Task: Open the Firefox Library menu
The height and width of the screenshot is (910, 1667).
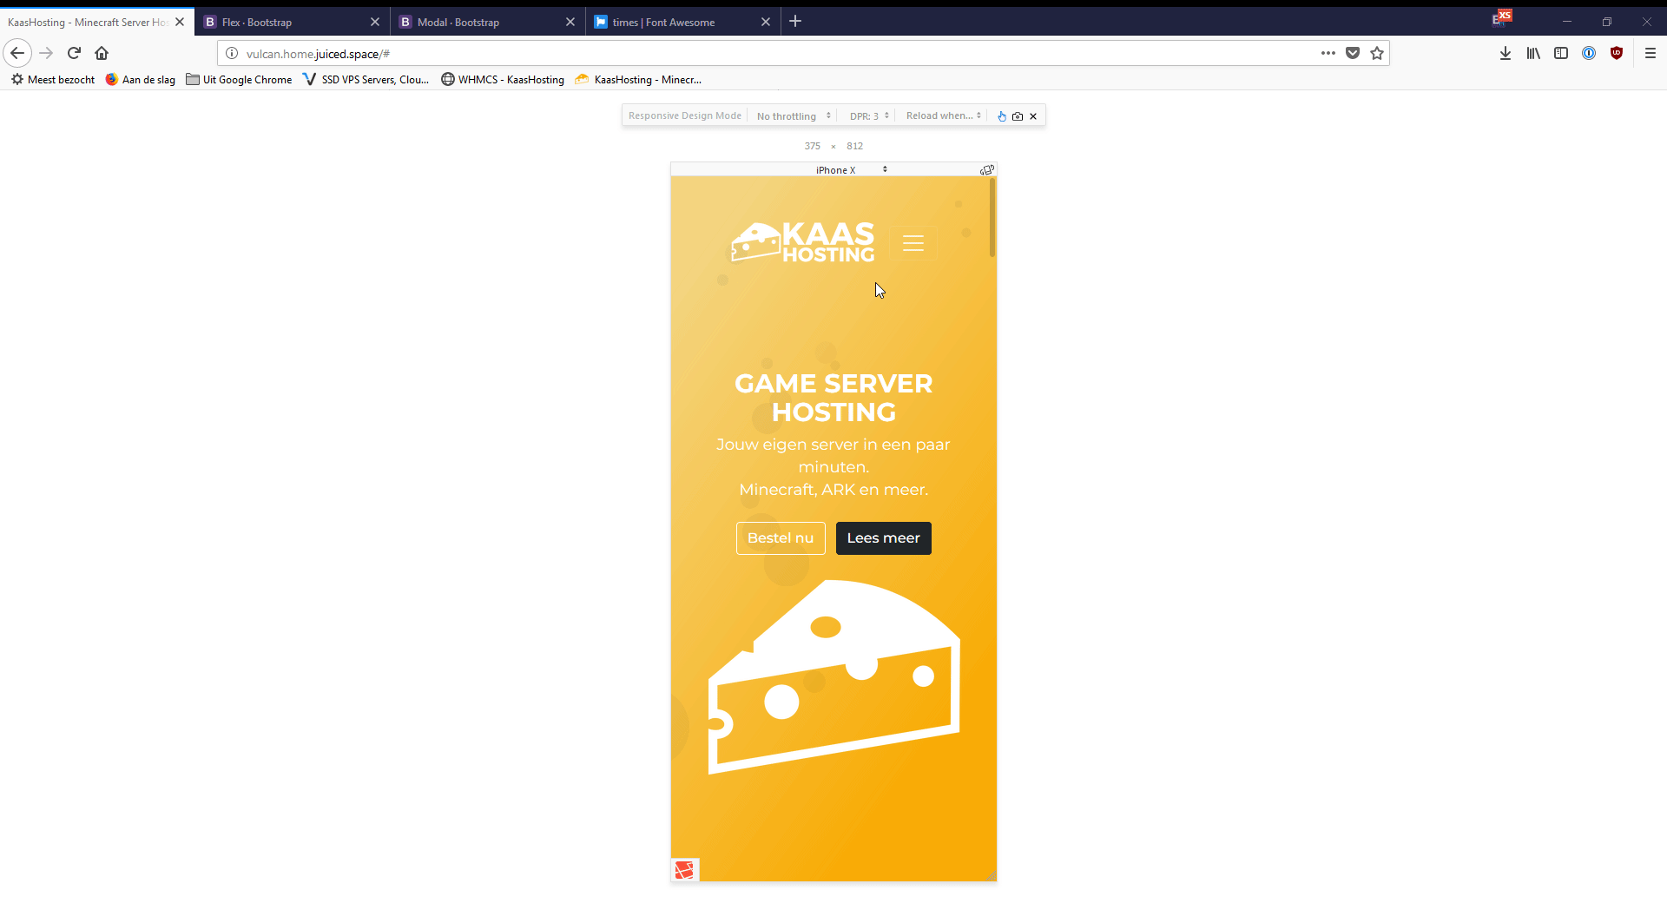Action: [1533, 54]
